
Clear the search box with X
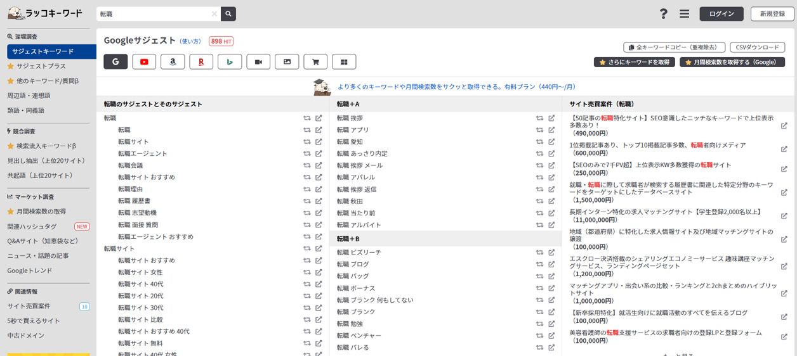(x=214, y=14)
